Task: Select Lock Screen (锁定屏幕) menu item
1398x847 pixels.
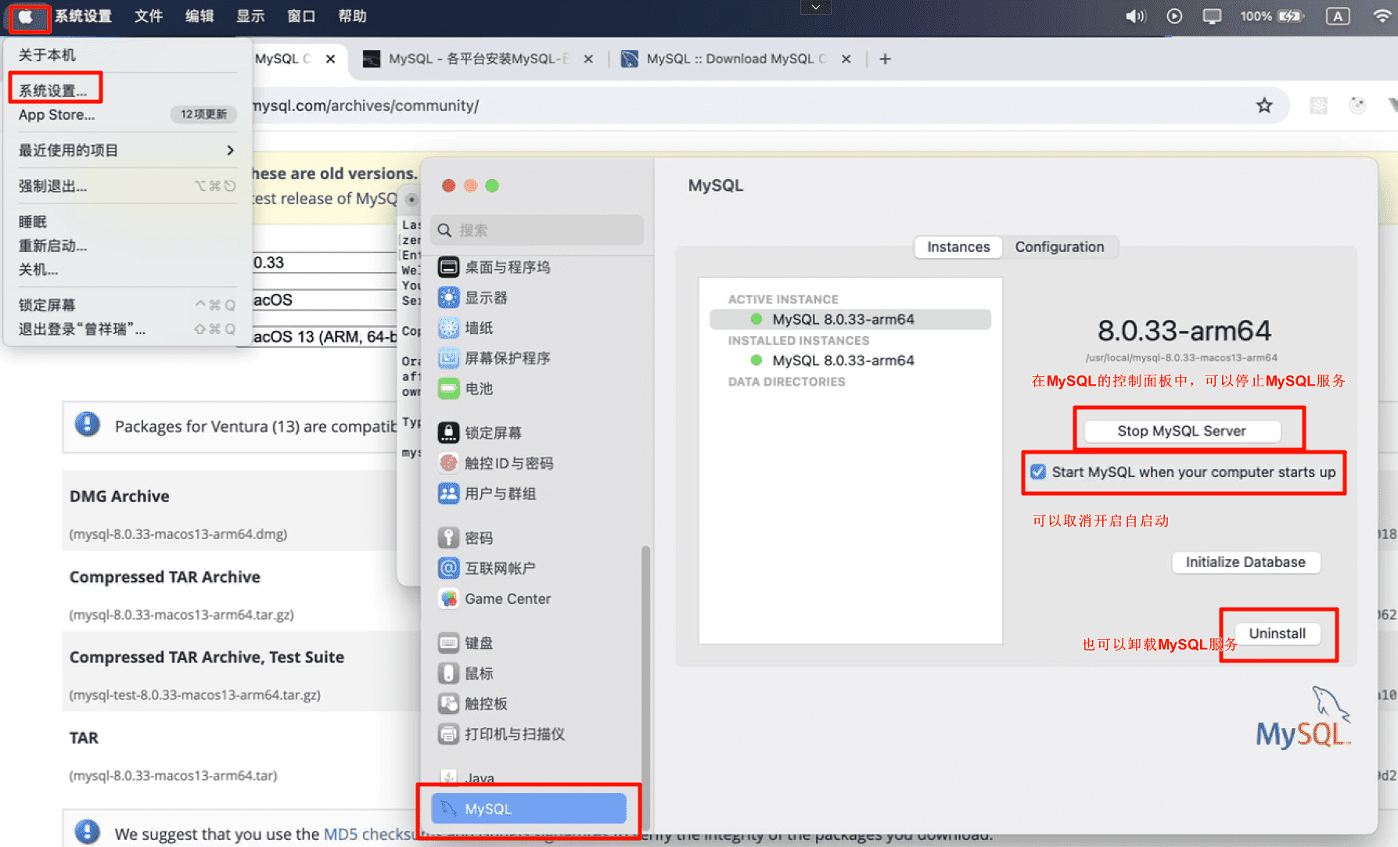Action: (x=127, y=305)
